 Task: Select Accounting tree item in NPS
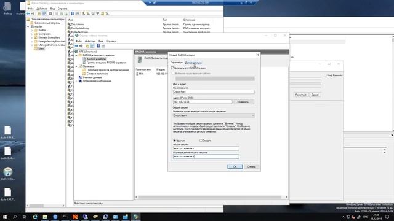(92, 77)
